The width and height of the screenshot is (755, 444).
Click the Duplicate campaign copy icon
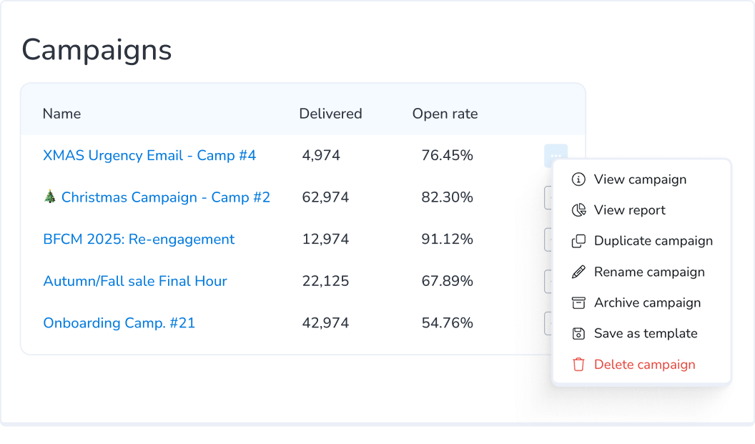coord(578,241)
